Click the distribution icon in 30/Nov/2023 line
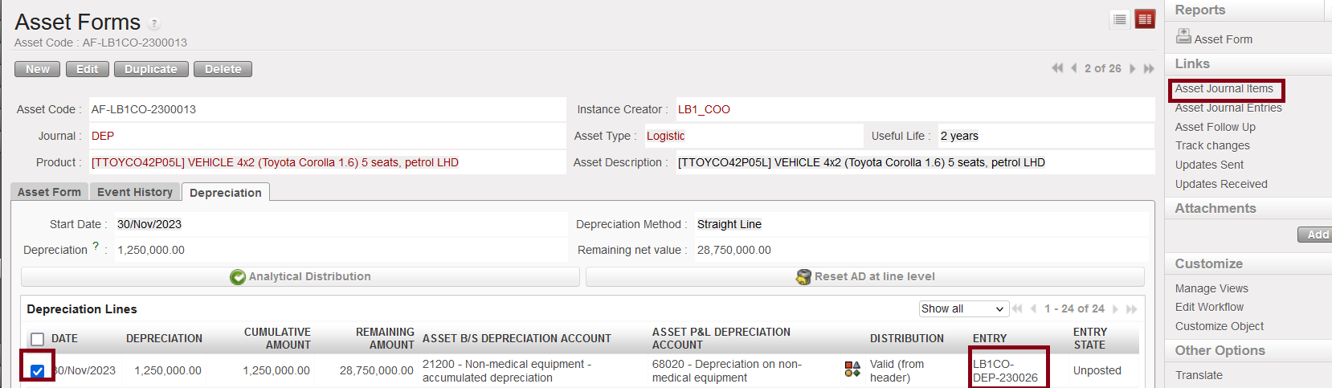1332x388 pixels. [852, 370]
